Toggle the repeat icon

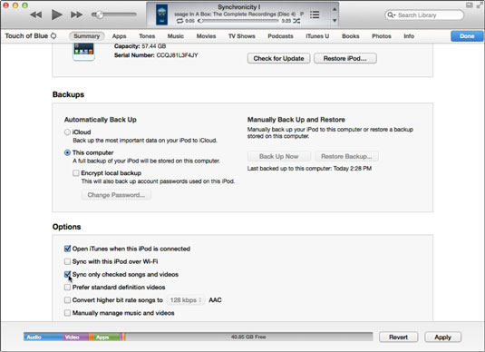179,21
